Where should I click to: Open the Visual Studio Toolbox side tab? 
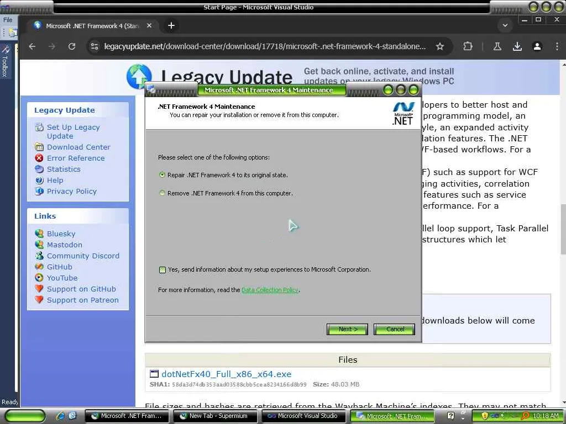(x=5, y=61)
